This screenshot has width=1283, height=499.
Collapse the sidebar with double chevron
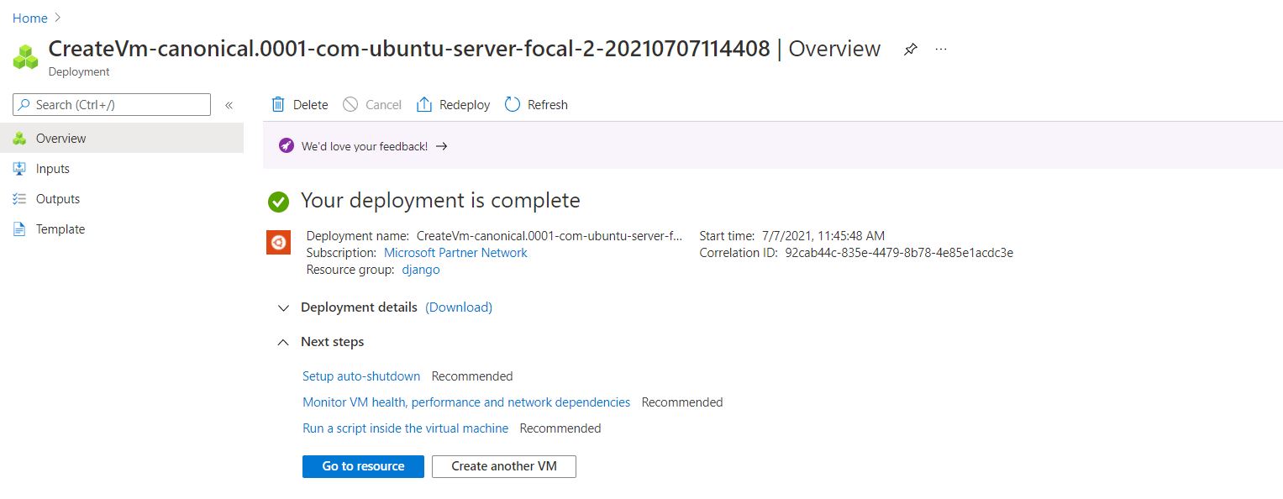click(x=229, y=105)
